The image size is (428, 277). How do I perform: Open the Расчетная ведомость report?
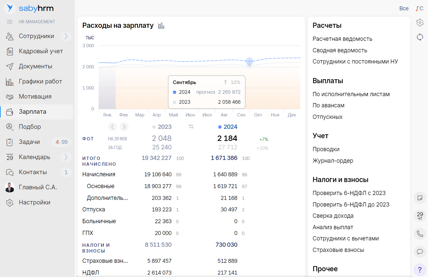(x=343, y=39)
